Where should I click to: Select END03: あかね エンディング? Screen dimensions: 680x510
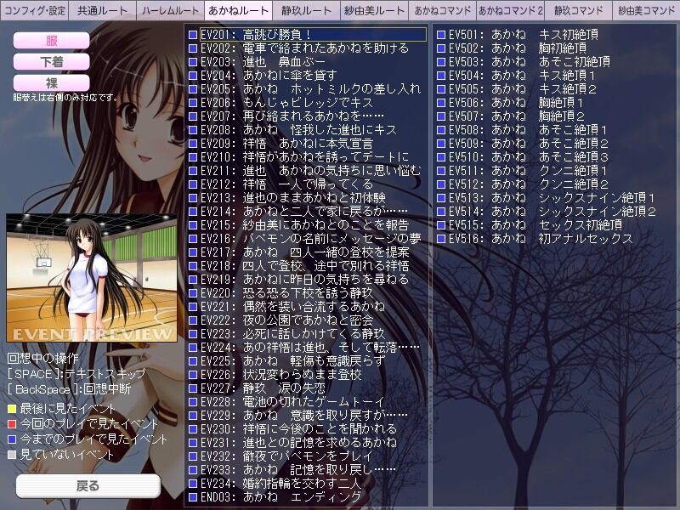tap(280, 497)
